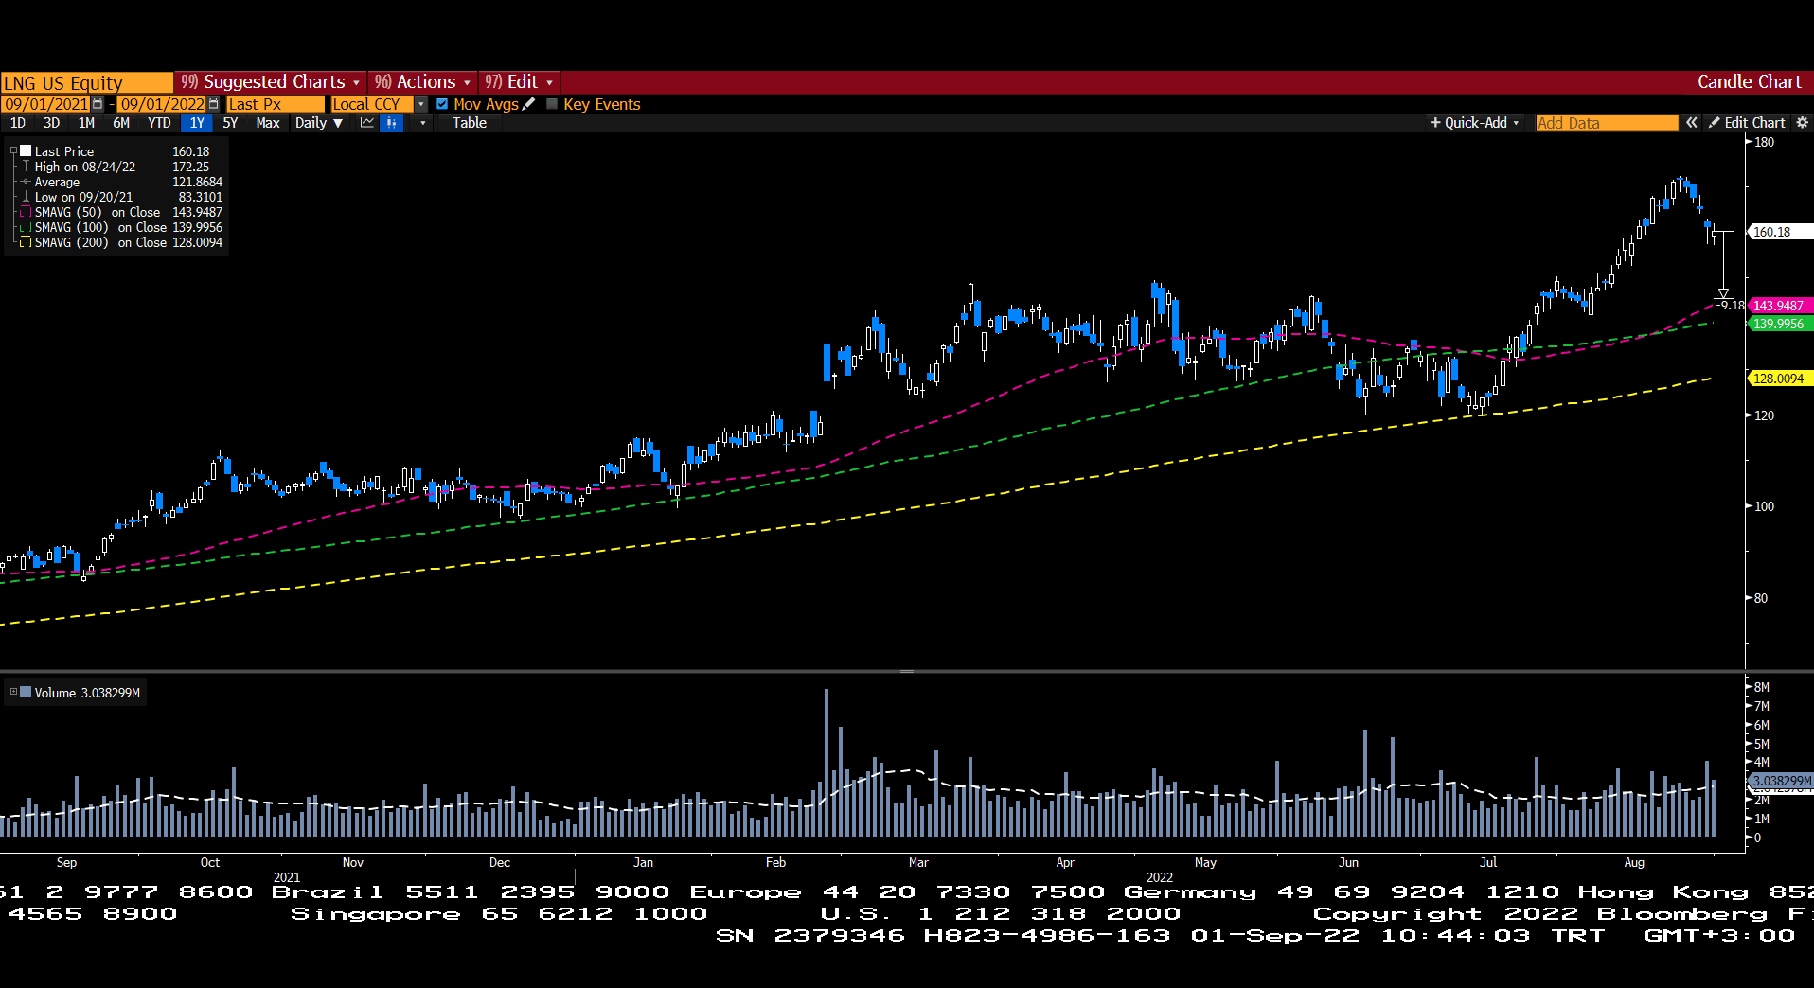1814x988 pixels.
Task: Switch to line chart style icon
Action: (367, 123)
